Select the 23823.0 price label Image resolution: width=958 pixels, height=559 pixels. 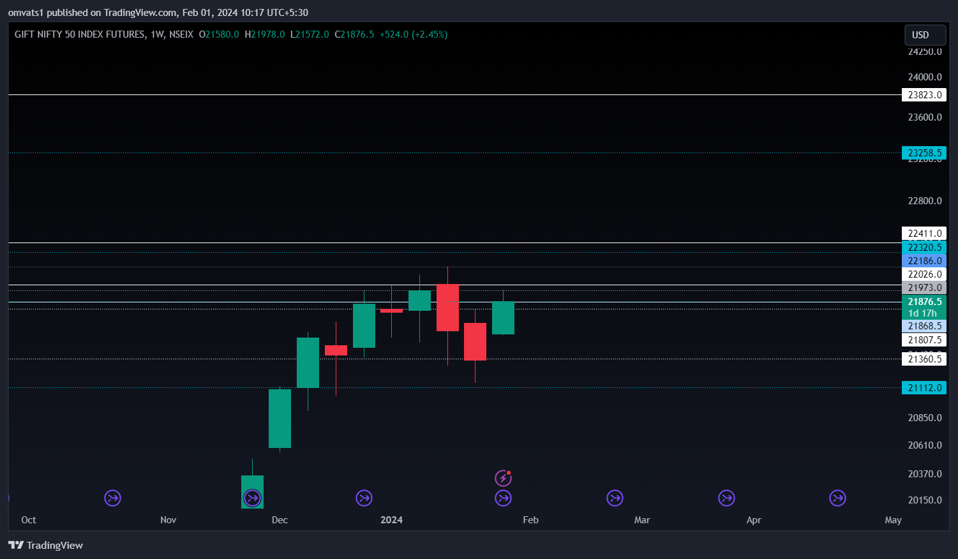(924, 95)
